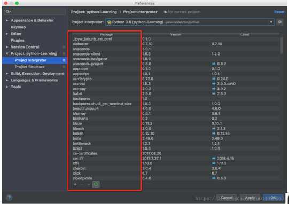
Task: Click upgrade arrow beside 0.24.0 for asn1crypto
Action: [x=214, y=79]
